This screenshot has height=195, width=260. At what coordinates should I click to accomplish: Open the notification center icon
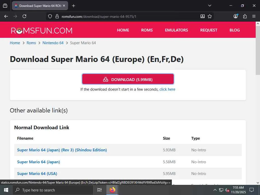tap(252, 190)
